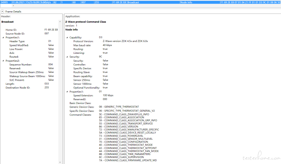281x164 pixels.
Task: Select the Speed Extension row
Action: coord(93,95)
